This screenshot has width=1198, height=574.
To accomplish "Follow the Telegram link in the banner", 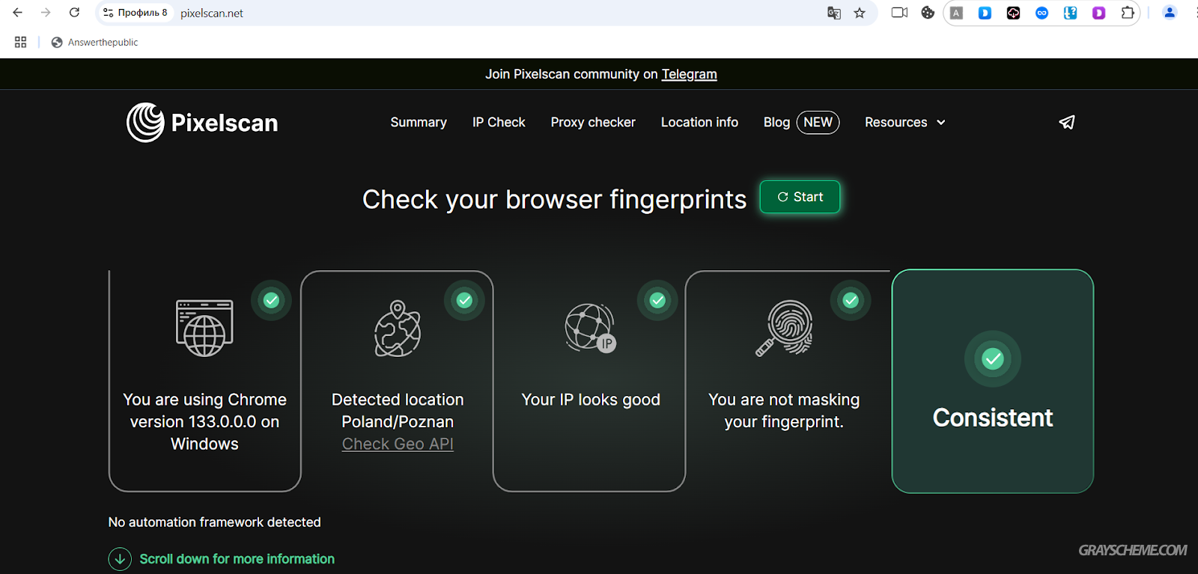I will (x=689, y=74).
